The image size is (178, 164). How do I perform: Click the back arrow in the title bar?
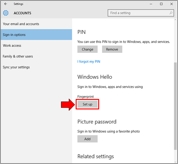6,4
